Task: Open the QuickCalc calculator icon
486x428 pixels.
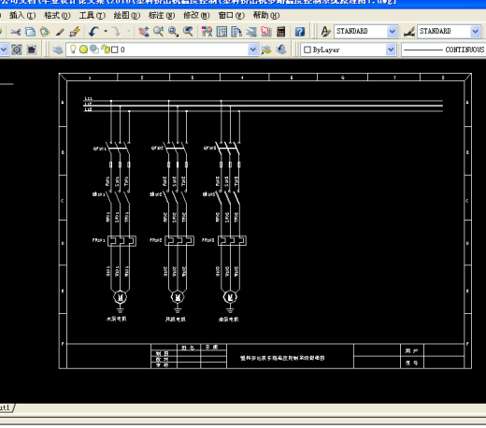Action: tap(280, 32)
